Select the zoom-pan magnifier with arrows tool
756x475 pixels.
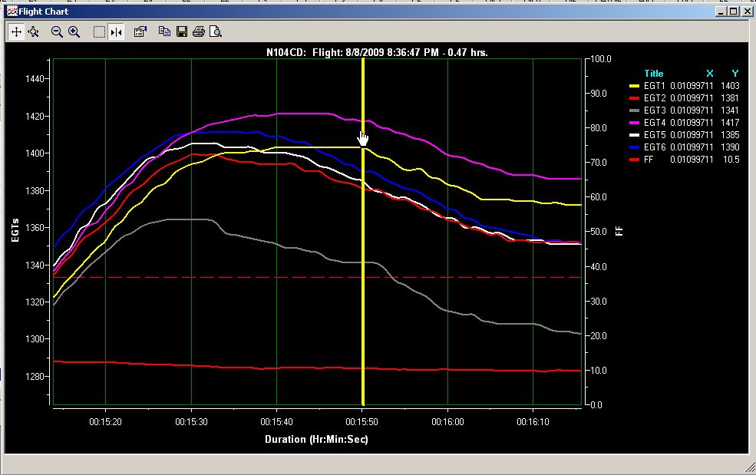(x=34, y=31)
